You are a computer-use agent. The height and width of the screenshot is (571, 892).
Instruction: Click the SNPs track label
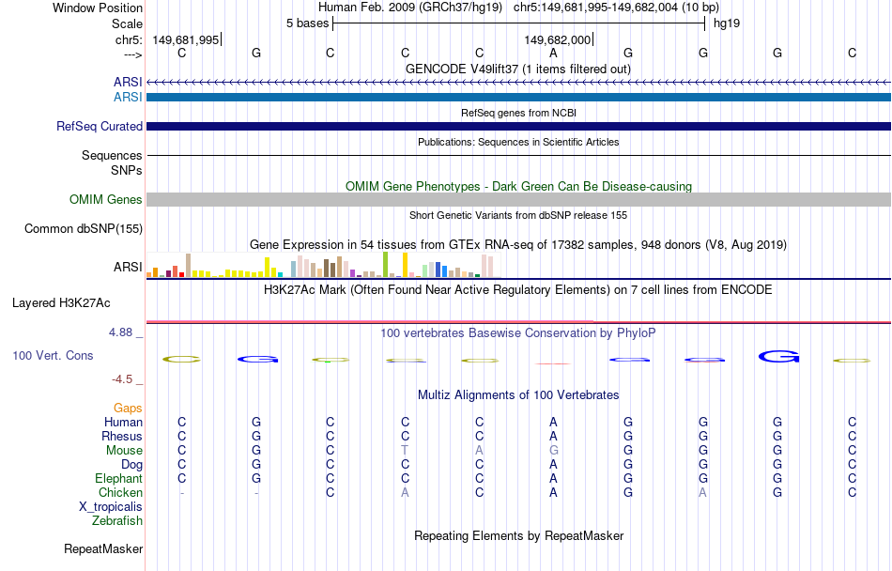[x=127, y=170]
